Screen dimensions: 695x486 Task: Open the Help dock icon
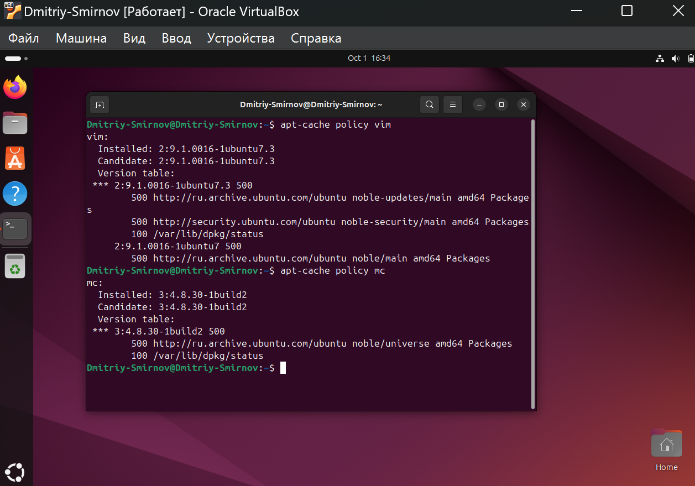pos(15,194)
